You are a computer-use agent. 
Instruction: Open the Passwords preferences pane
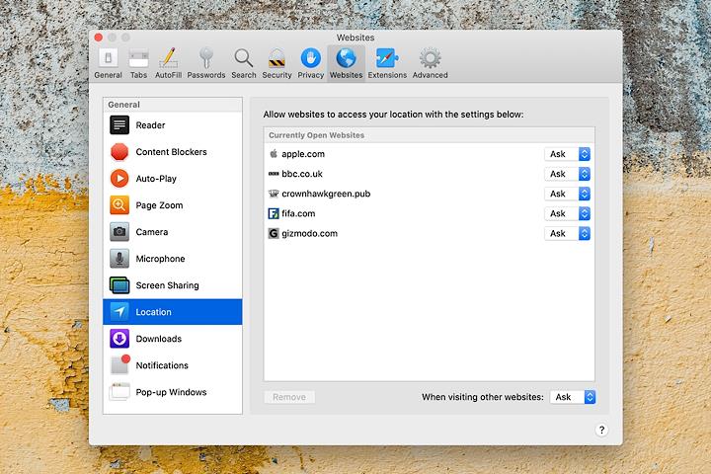click(x=206, y=61)
